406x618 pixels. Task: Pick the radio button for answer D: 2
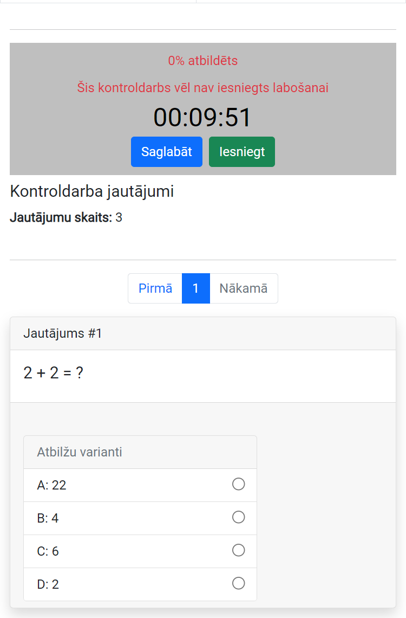[238, 583]
